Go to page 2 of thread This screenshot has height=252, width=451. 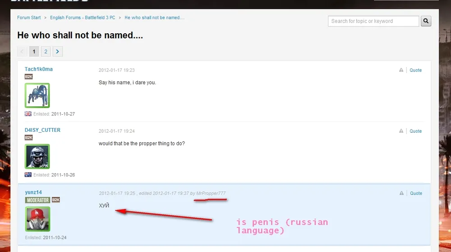tap(46, 52)
